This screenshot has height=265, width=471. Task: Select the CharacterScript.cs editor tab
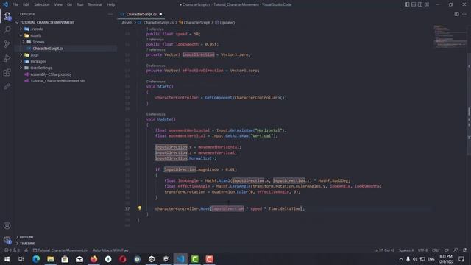(141, 14)
